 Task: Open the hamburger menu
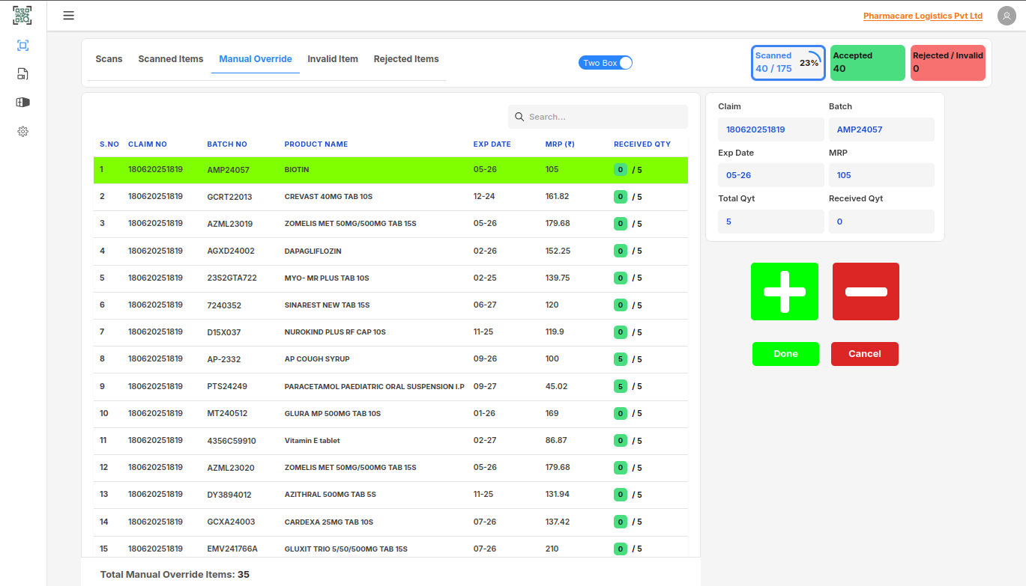coord(68,16)
